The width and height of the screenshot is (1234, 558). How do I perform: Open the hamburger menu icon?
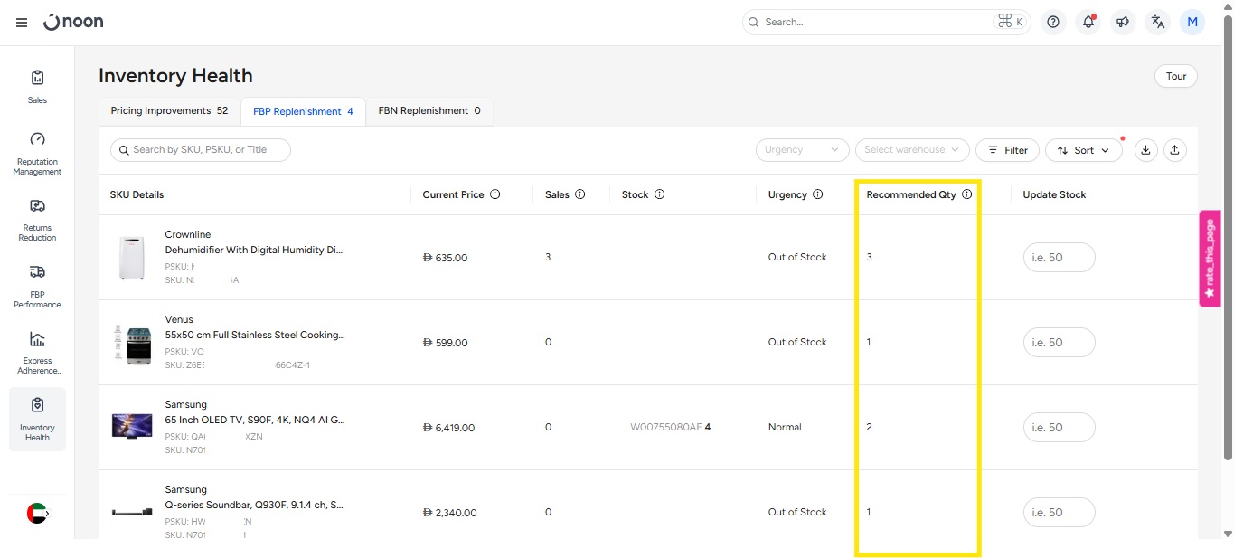(x=22, y=23)
